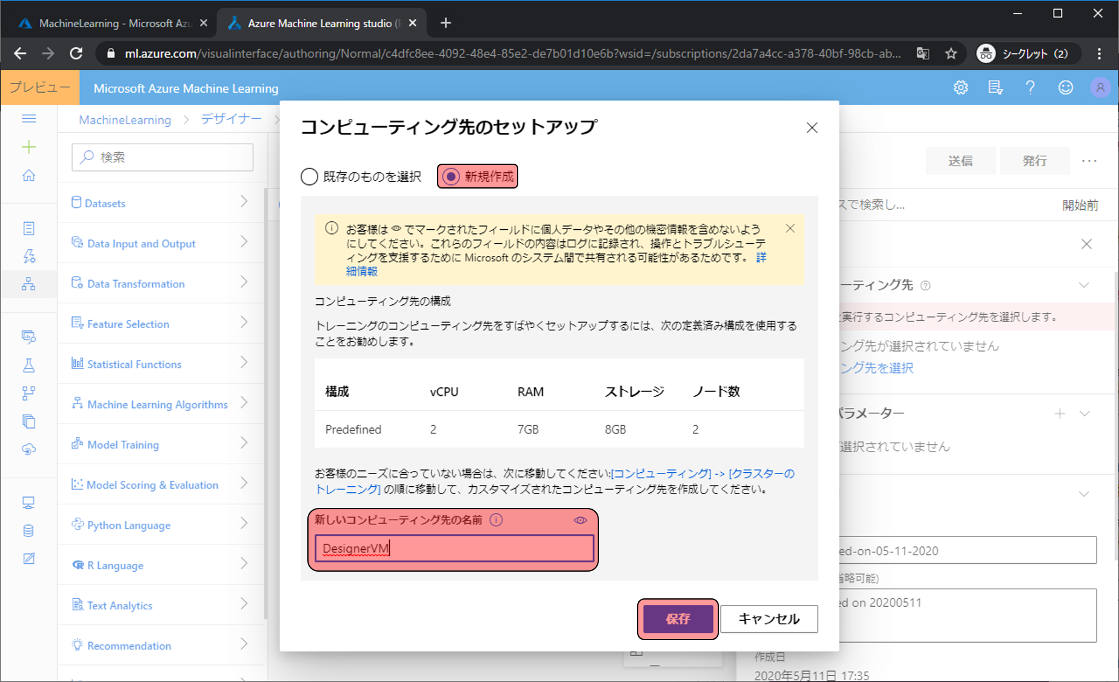Click the settings gear icon in header

[x=960, y=88]
